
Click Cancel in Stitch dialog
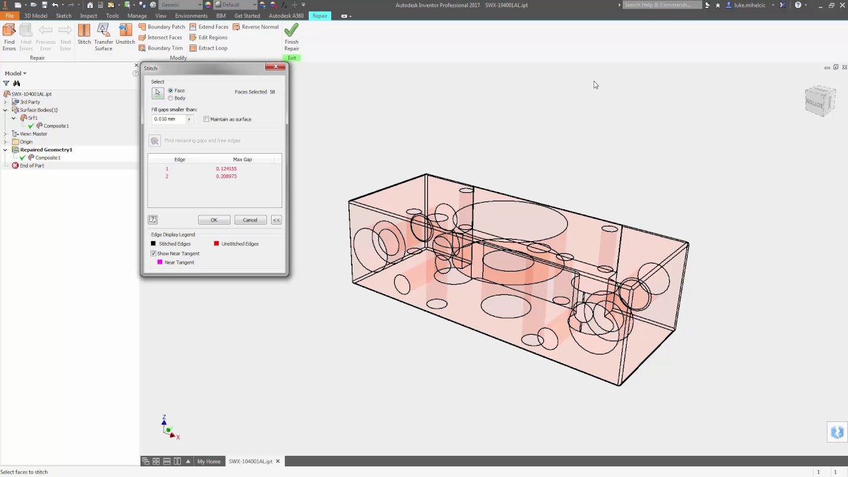250,220
